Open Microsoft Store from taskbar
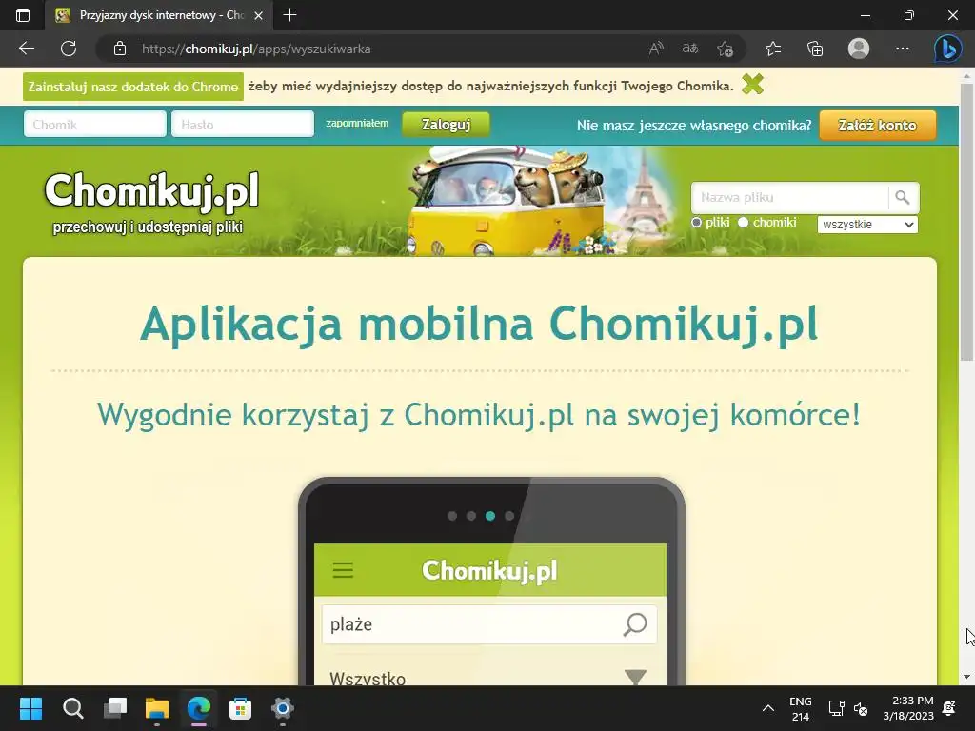Screen dimensions: 975x731 click(x=240, y=708)
